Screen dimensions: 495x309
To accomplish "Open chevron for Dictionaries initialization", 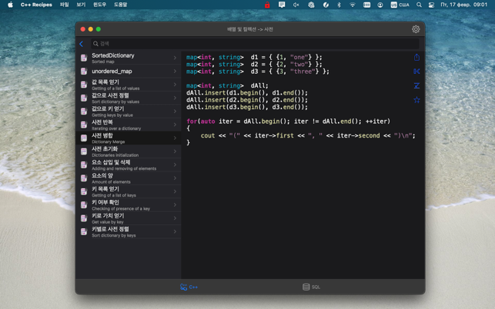I will [175, 151].
